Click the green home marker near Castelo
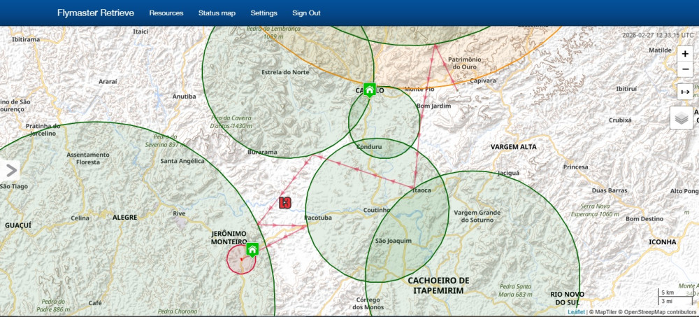 pyautogui.click(x=369, y=90)
